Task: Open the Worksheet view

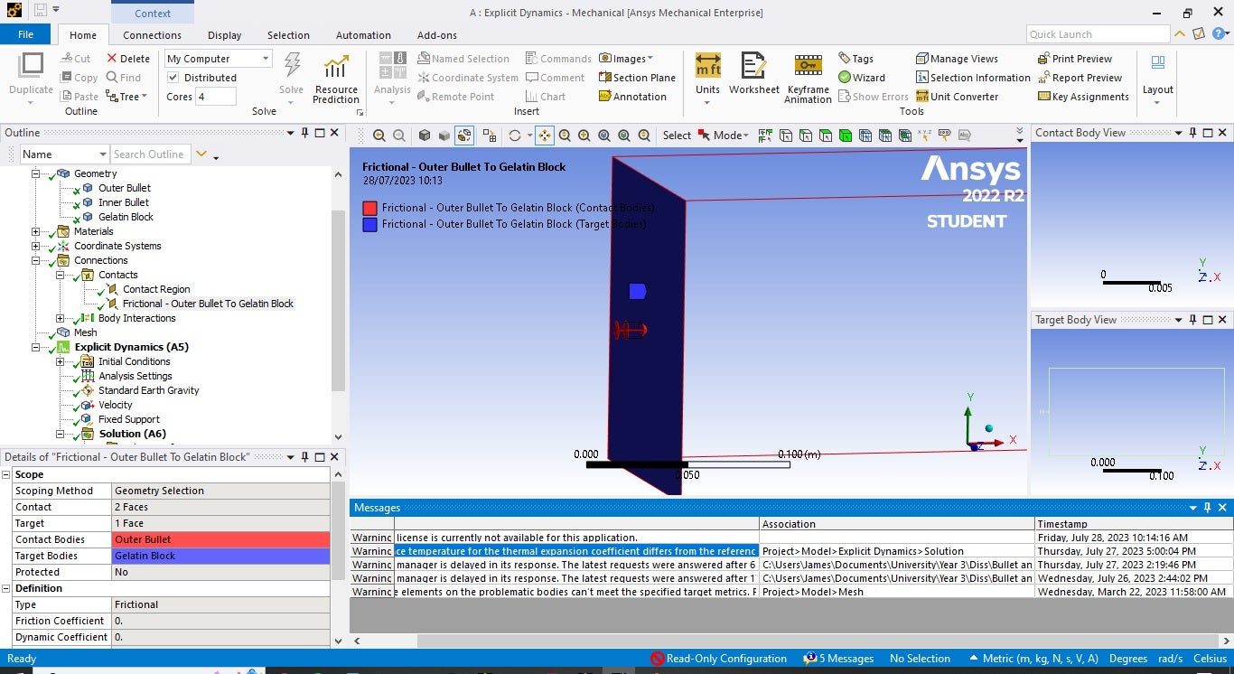Action: pyautogui.click(x=754, y=74)
